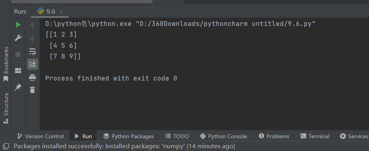Expand the Bookmarks side panel
The width and height of the screenshot is (369, 151).
click(x=6, y=64)
